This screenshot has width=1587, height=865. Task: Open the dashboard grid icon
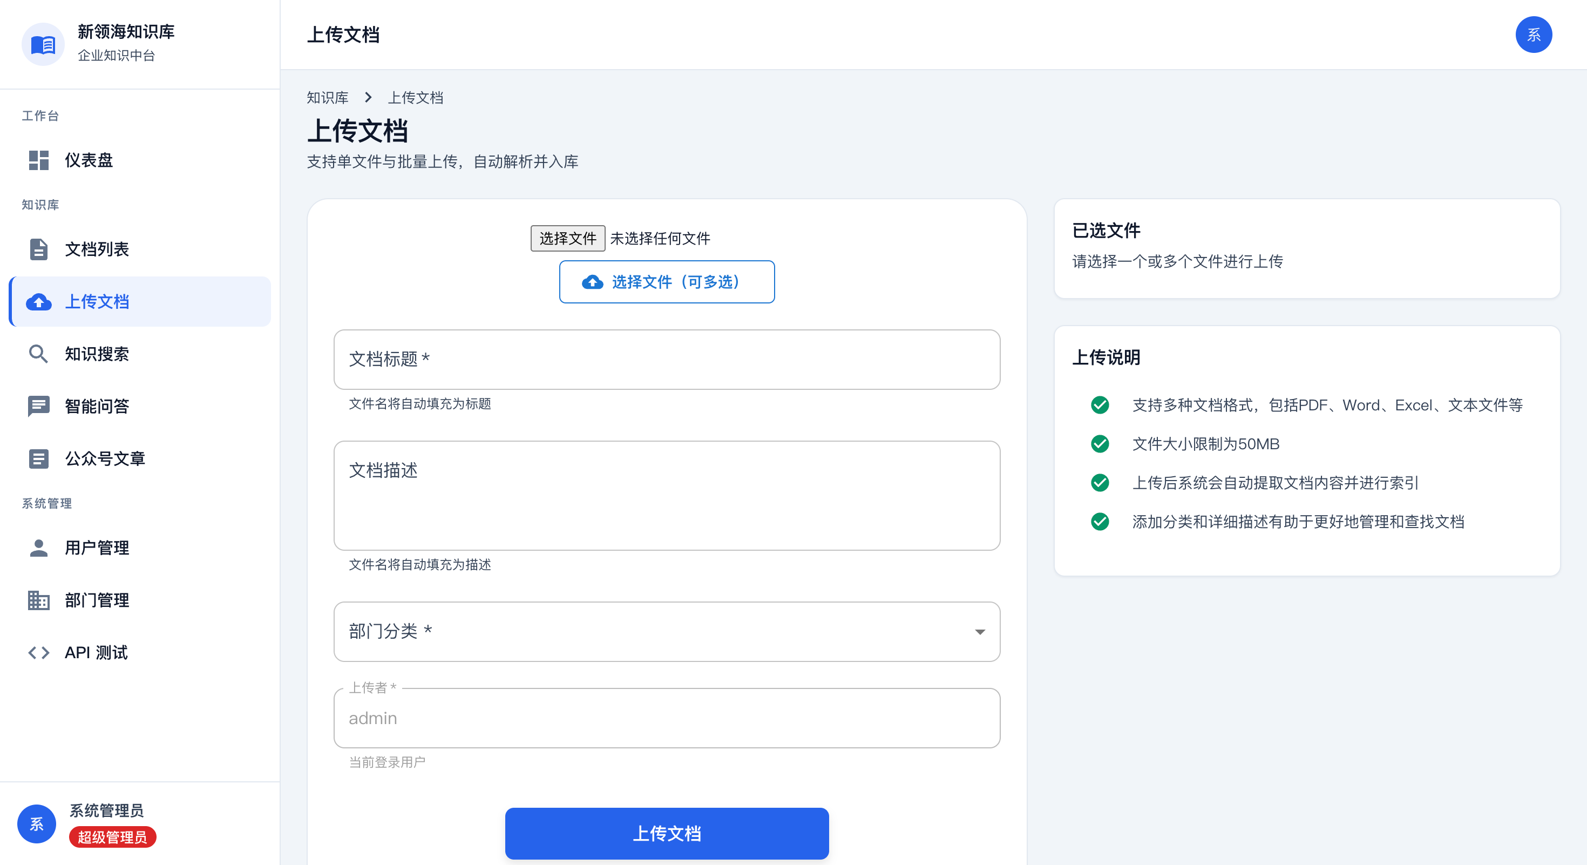point(38,160)
